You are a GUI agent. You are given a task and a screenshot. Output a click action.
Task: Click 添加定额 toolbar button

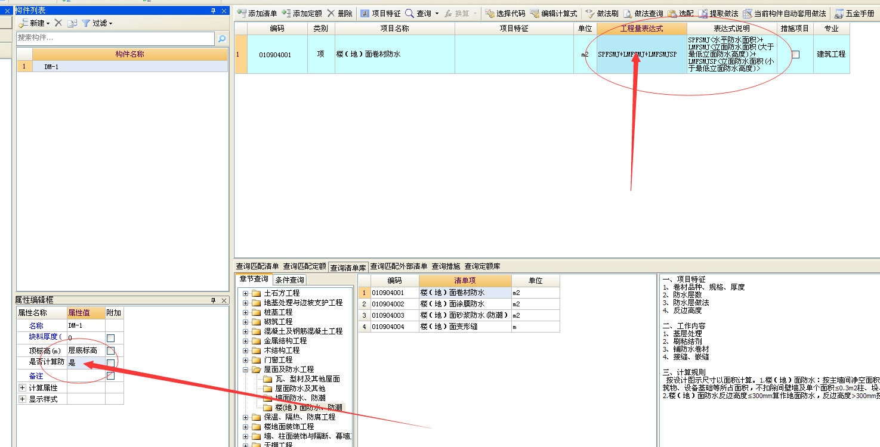coord(302,13)
